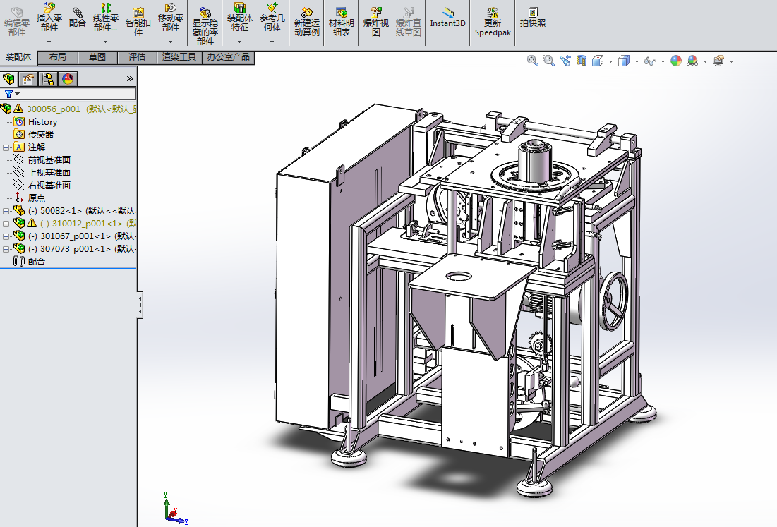Select the 前视基准面 plane in tree
Viewport: 777px width, 527px height.
tap(49, 160)
